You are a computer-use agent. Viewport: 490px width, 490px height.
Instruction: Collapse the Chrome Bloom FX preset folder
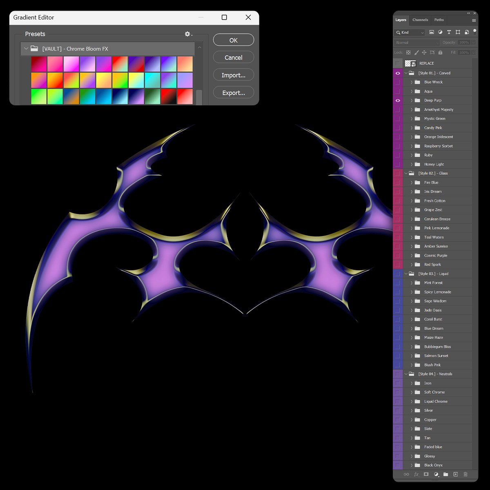click(x=26, y=49)
